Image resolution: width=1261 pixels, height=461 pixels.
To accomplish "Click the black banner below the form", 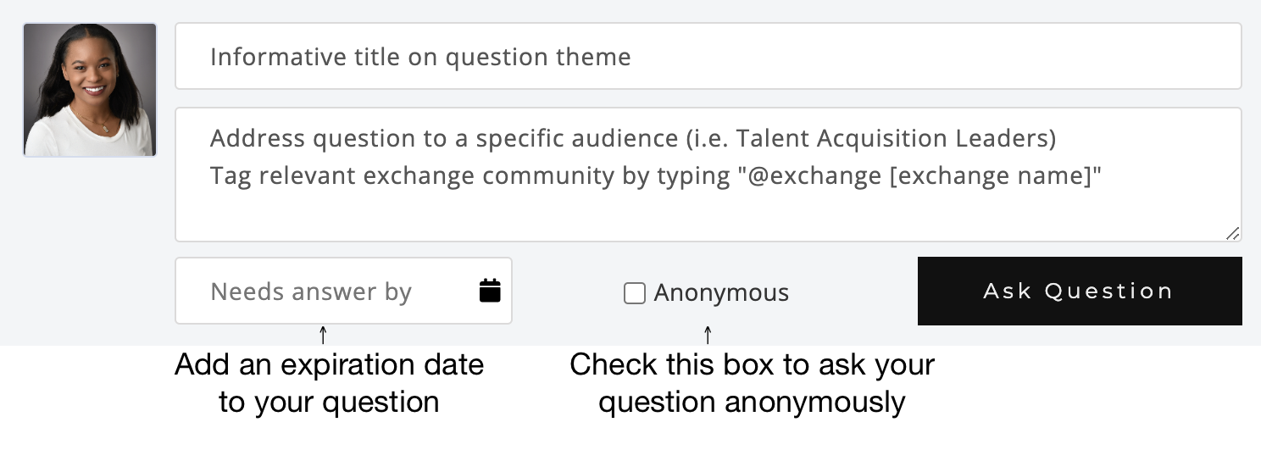I will (x=630, y=403).
